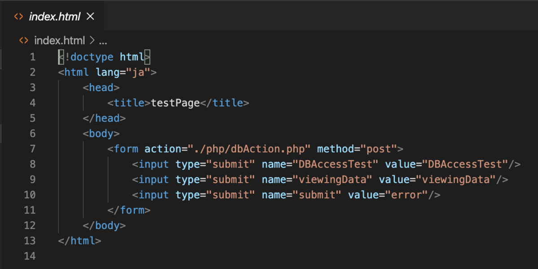The height and width of the screenshot is (269, 538).
Task: Click the value="error" attribute
Action: [x=388, y=195]
